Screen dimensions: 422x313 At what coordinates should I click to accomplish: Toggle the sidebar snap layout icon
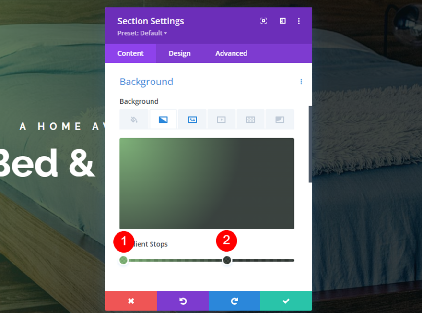click(282, 21)
